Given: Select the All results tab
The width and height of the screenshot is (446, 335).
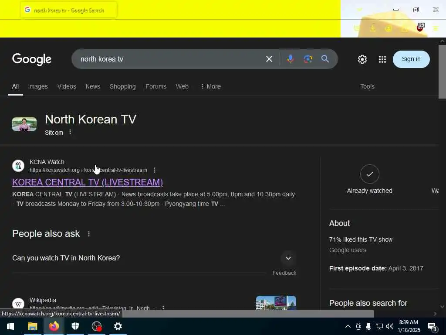Looking at the screenshot, I should click(15, 87).
